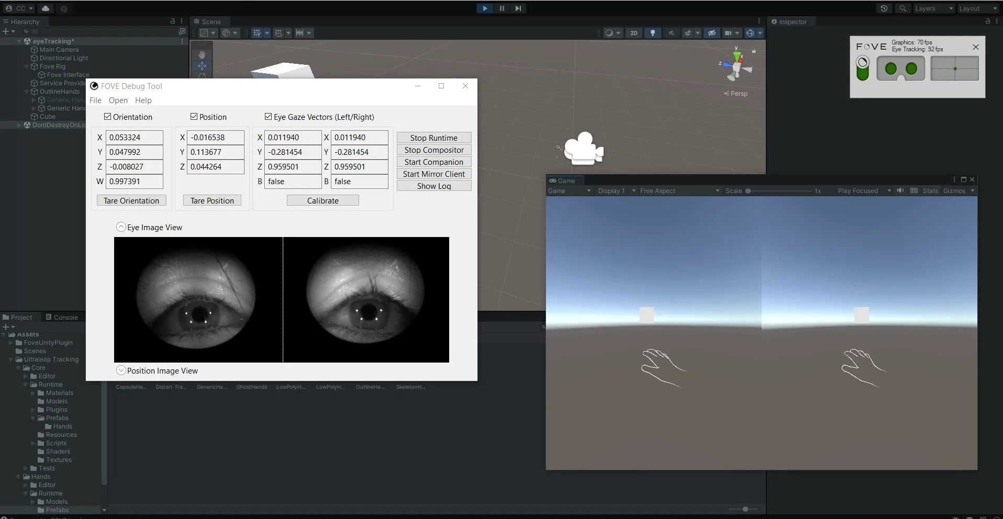Open the Unity cloud services icon

tap(46, 8)
